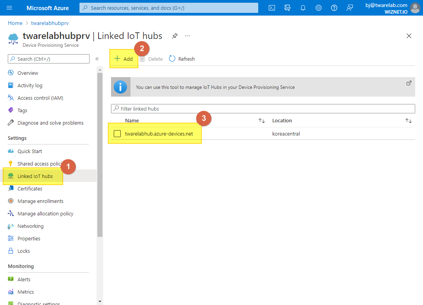This screenshot has height=305, width=423.
Task: Click the koreacentral location cell
Action: (x=286, y=134)
